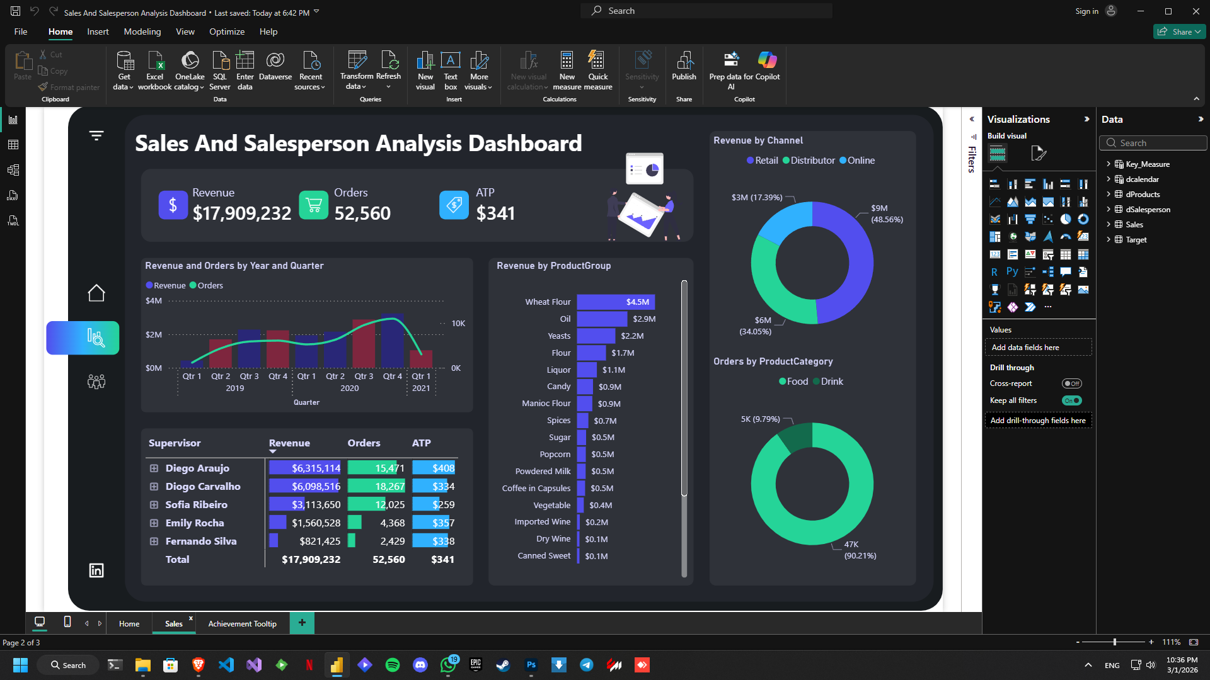
Task: Enable Cross-report drill through
Action: click(x=1072, y=383)
